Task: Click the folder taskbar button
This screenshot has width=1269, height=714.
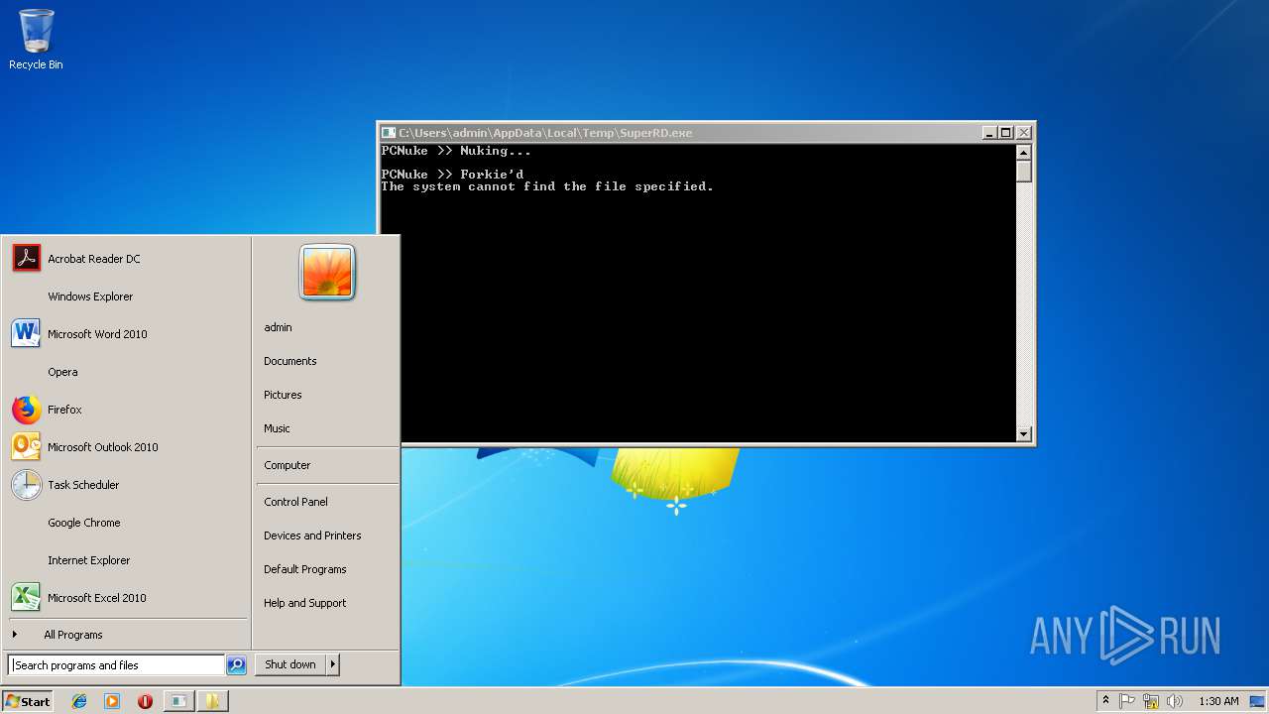Action: (212, 701)
